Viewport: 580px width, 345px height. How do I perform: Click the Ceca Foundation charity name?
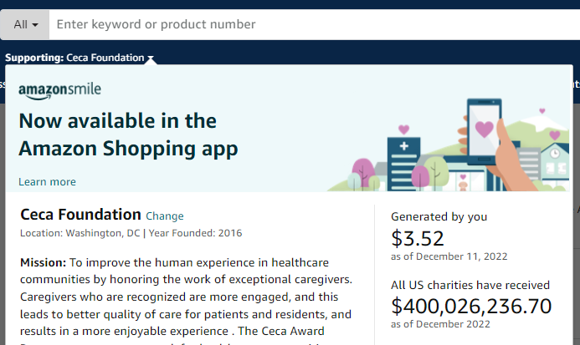(x=80, y=215)
